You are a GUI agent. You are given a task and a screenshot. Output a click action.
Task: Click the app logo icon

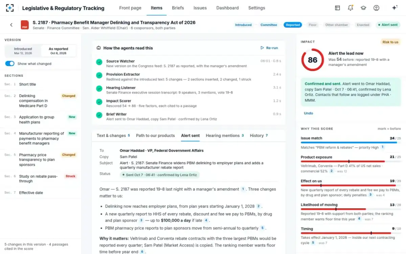pos(10,8)
